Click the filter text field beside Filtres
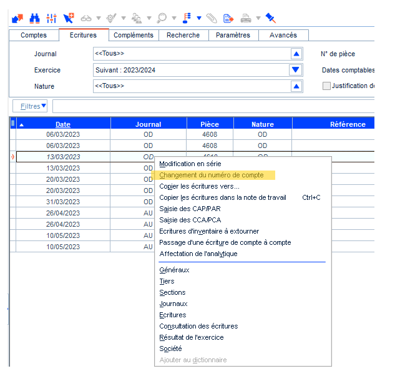Image resolution: width=410 pixels, height=376 pixels. coord(212,106)
